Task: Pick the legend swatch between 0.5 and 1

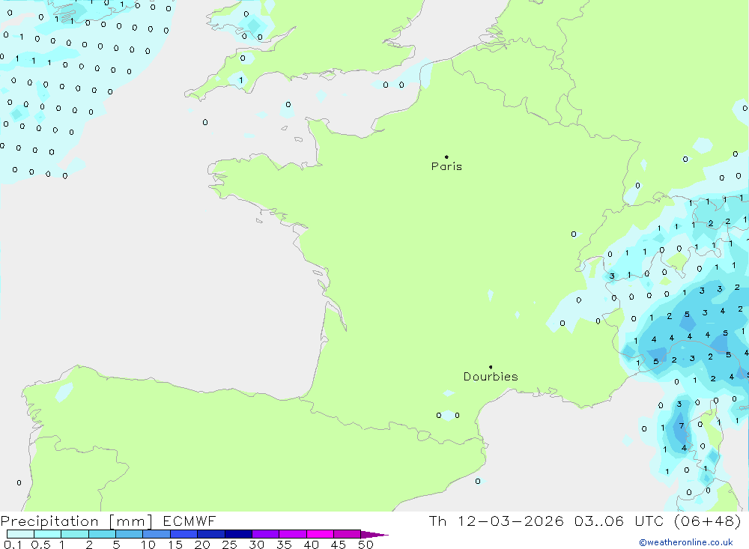Action: (47, 534)
